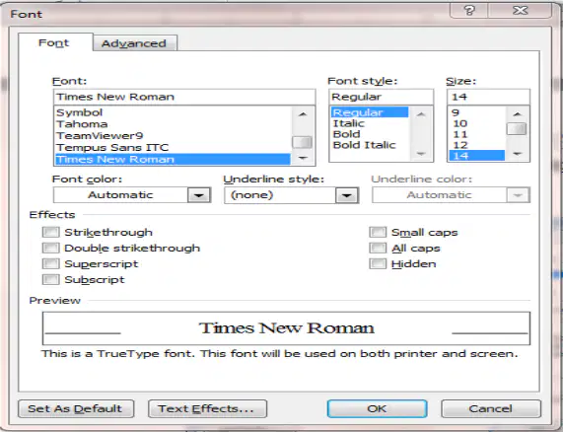Click the Help question mark button

click(x=469, y=11)
